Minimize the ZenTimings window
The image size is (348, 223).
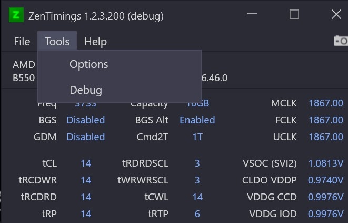[252, 14]
